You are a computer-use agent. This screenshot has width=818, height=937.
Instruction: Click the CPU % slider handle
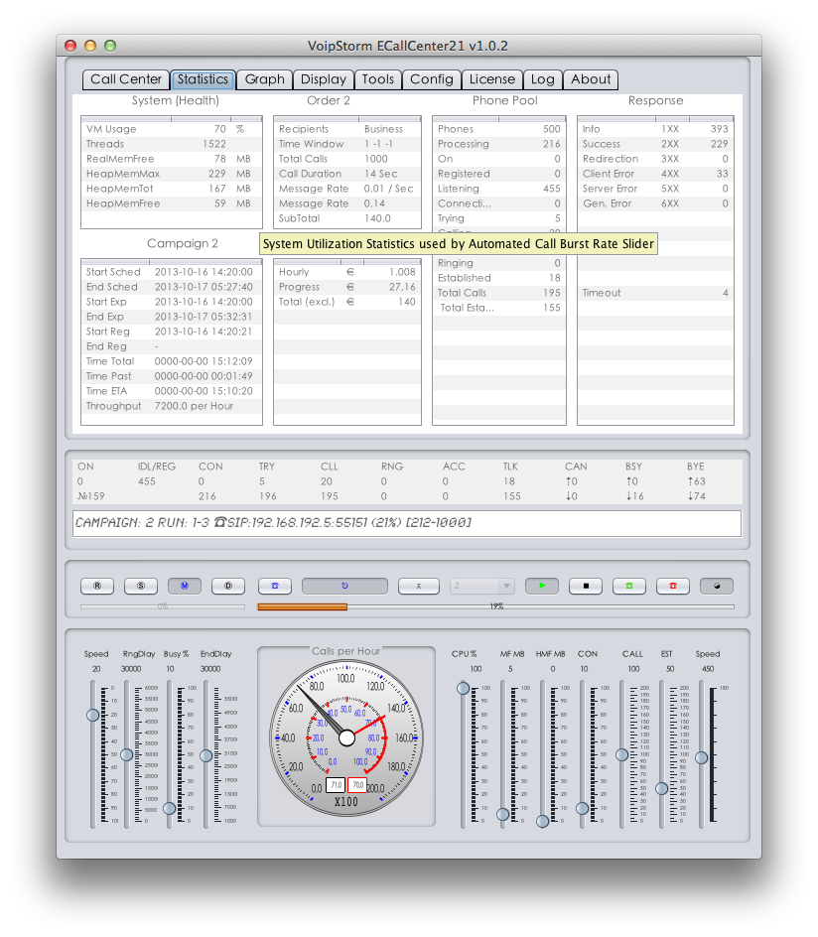click(x=464, y=688)
